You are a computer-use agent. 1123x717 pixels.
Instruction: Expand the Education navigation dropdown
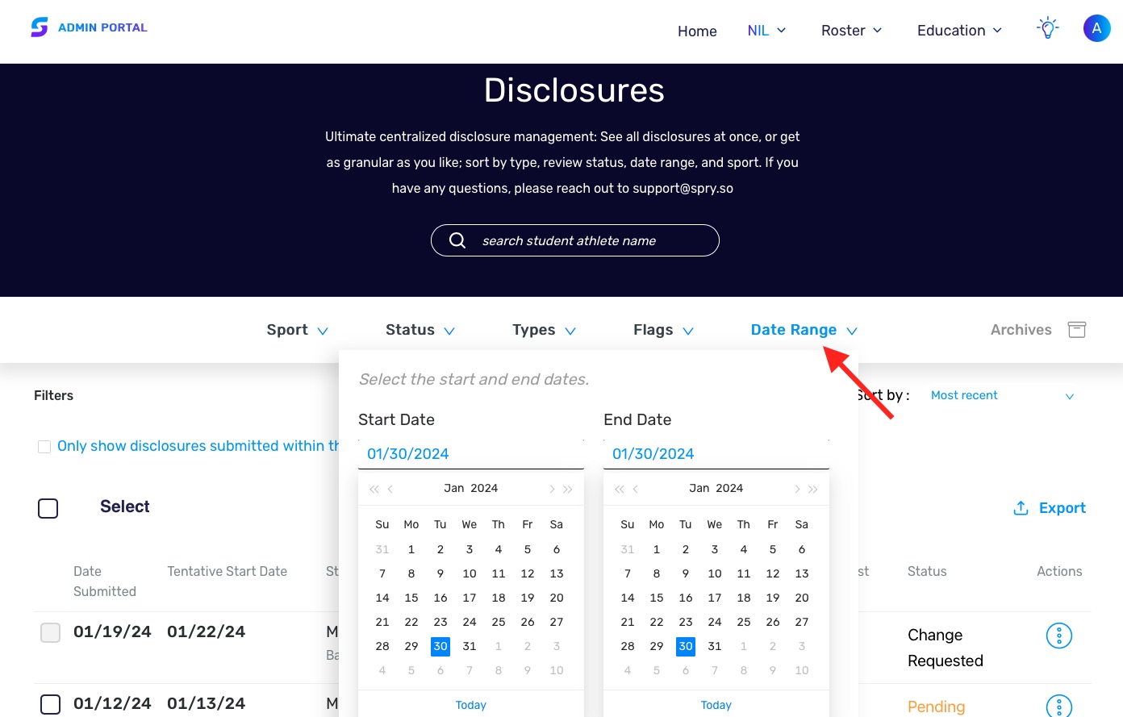point(960,31)
